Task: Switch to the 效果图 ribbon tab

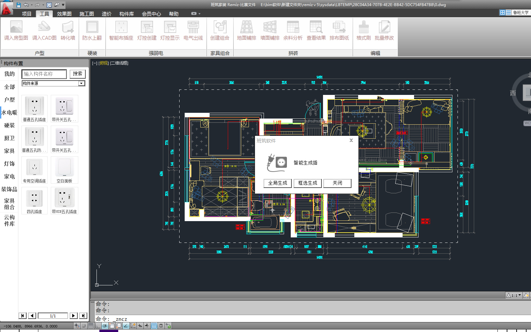Action: tap(64, 14)
